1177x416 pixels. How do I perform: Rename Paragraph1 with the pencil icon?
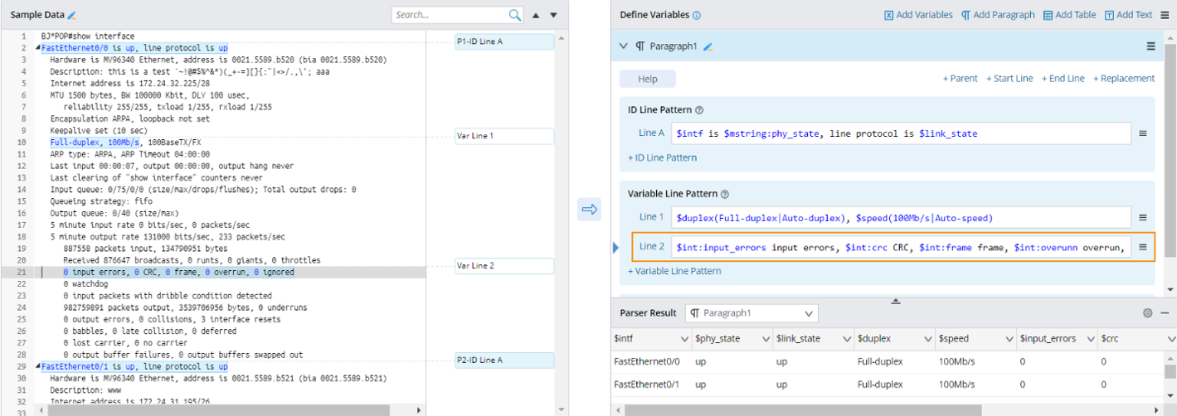[708, 47]
